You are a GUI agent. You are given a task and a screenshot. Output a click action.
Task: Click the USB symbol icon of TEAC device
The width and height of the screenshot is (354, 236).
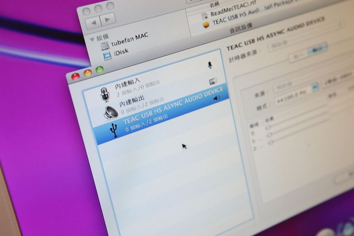point(114,130)
